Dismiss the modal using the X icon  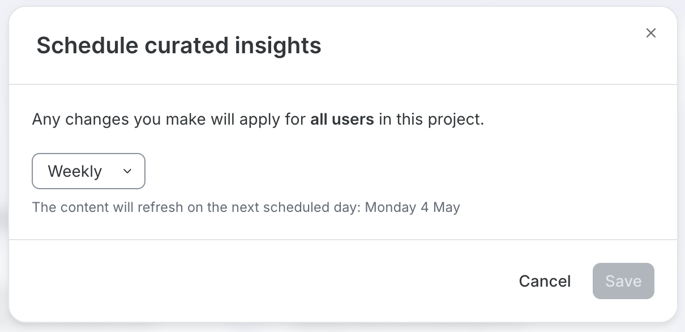pyautogui.click(x=651, y=33)
